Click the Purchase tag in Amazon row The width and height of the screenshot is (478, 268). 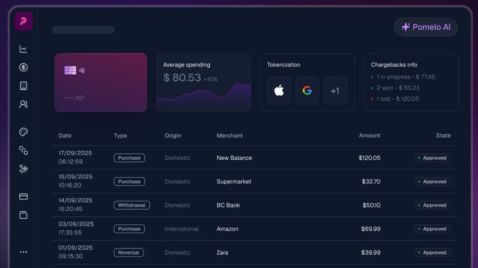(x=129, y=229)
